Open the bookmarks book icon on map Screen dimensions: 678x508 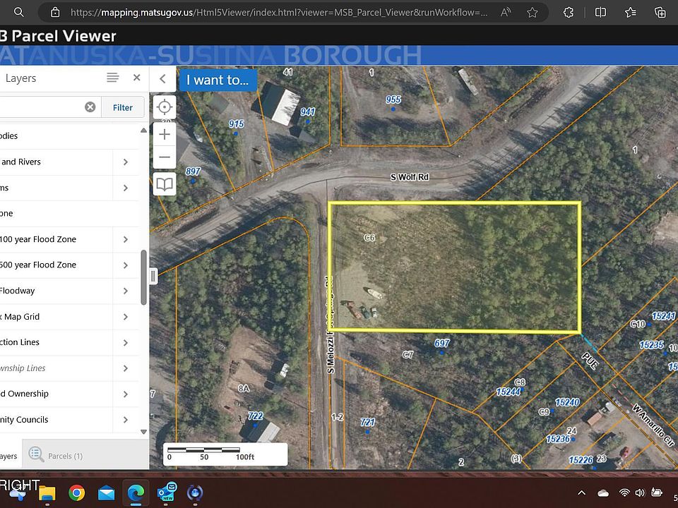[x=165, y=184]
